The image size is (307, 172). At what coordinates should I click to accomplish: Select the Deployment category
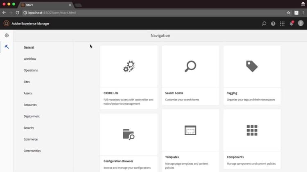point(32,116)
